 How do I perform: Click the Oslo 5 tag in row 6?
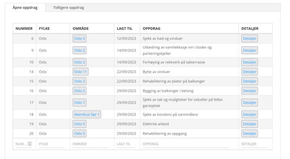pos(80,38)
